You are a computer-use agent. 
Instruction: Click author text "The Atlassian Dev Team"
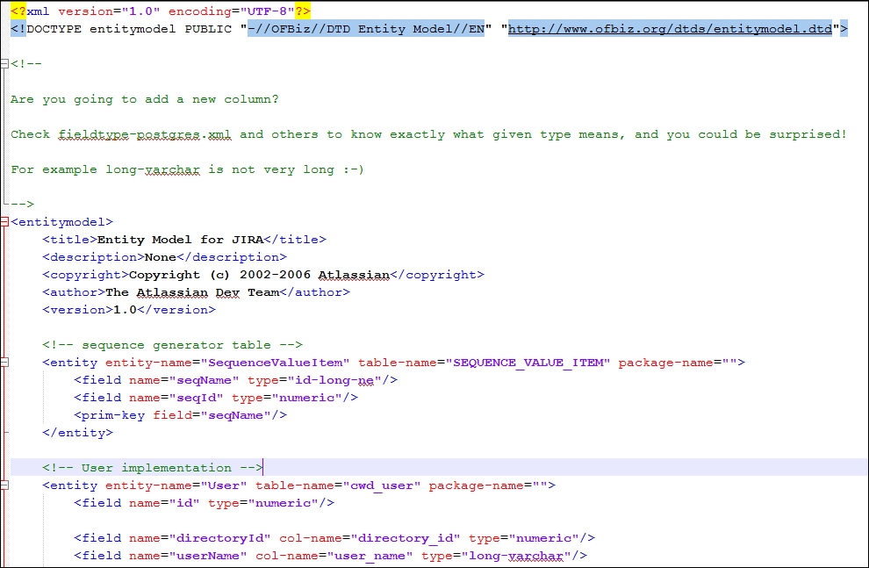pos(192,292)
